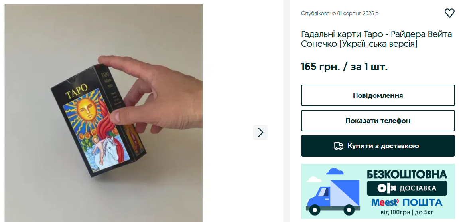The height and width of the screenshot is (222, 461).
Task: Click Купити з доставкою button
Action: click(x=378, y=146)
